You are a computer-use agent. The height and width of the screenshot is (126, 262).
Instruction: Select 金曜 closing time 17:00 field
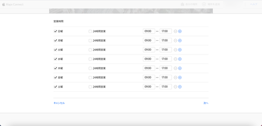(166, 77)
